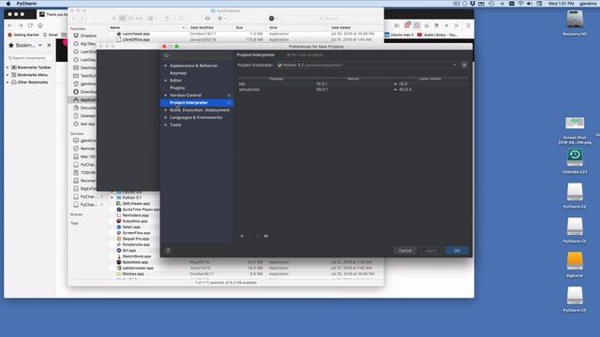The width and height of the screenshot is (600, 337).
Task: Click the browser hamburger menu icon
Action: (x=468, y=25)
